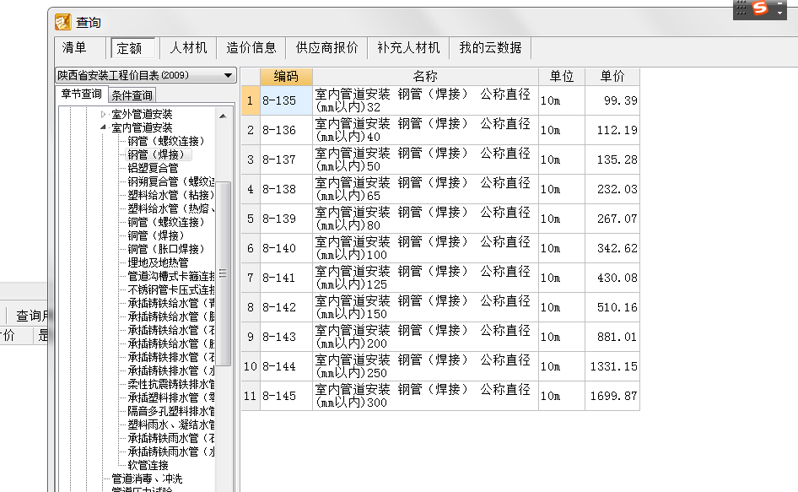The image size is (798, 492).
Task: Select the 章节查询 sub-tab
Action: [x=82, y=94]
